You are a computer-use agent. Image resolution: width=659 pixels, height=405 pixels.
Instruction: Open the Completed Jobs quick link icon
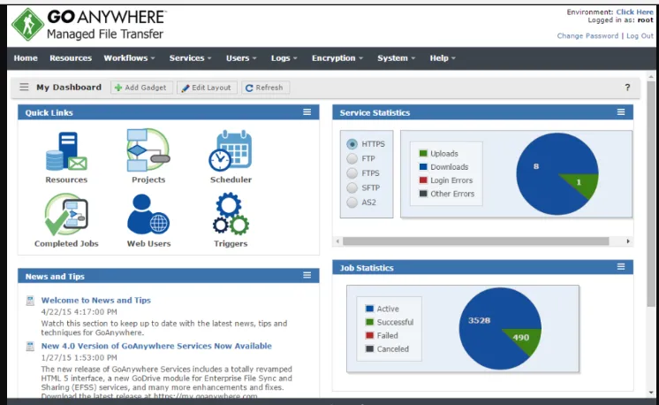[66, 215]
